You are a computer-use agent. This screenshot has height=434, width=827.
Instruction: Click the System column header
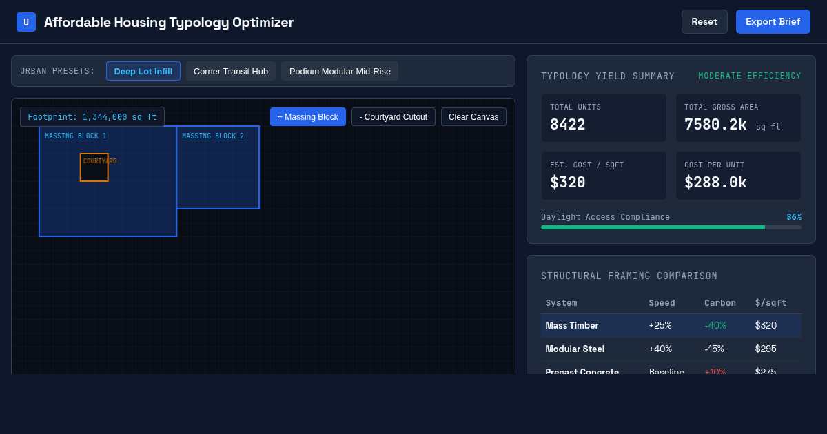(561, 302)
